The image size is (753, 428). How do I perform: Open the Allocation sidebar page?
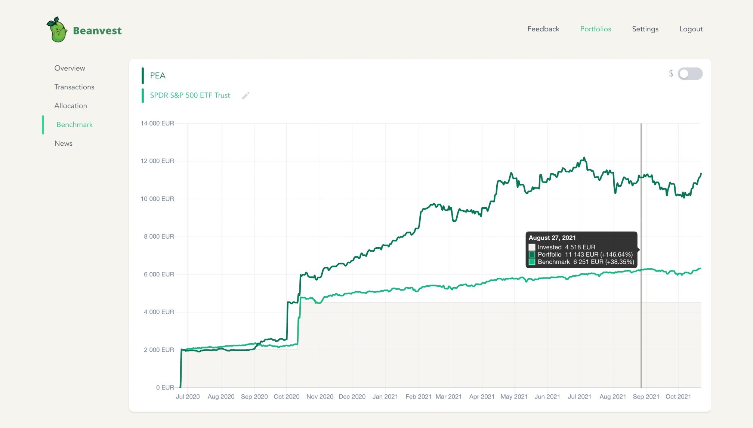70,106
